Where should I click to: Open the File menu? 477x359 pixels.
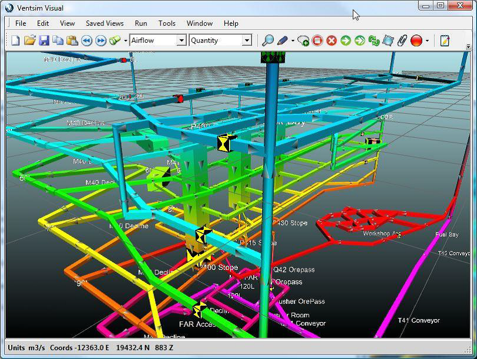21,23
